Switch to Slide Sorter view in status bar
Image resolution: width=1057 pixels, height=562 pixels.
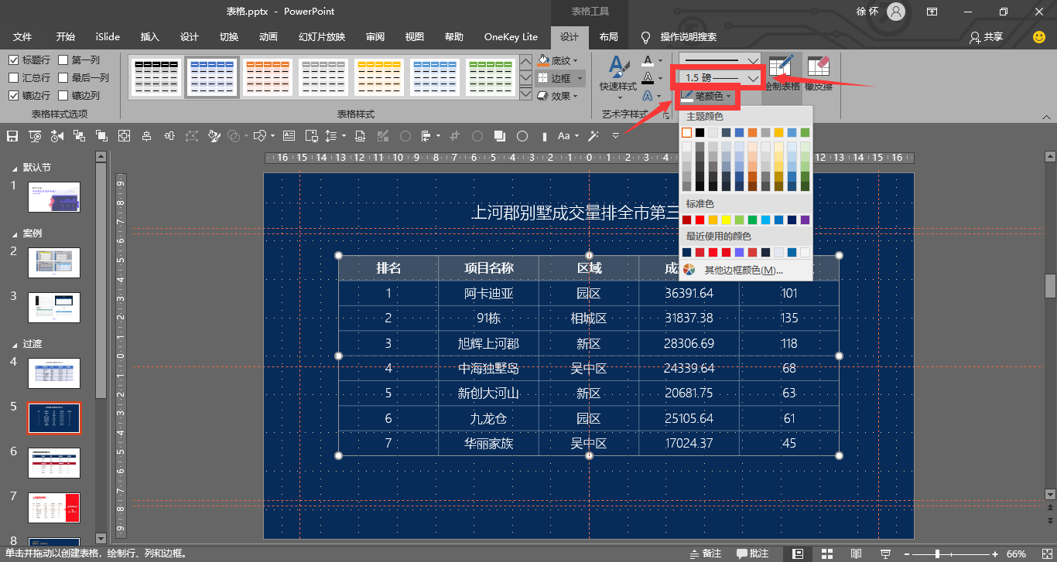click(827, 553)
